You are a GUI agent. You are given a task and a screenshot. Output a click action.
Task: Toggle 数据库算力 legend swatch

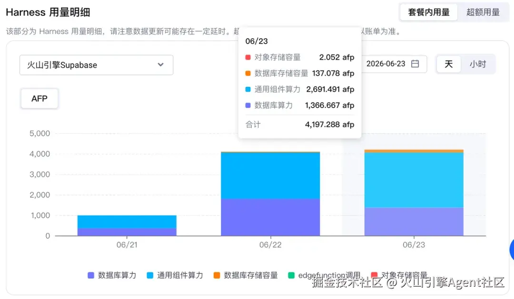click(91, 275)
